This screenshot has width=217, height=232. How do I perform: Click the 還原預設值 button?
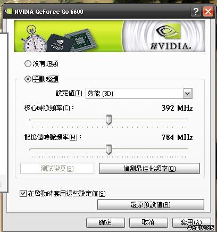[x=151, y=205]
